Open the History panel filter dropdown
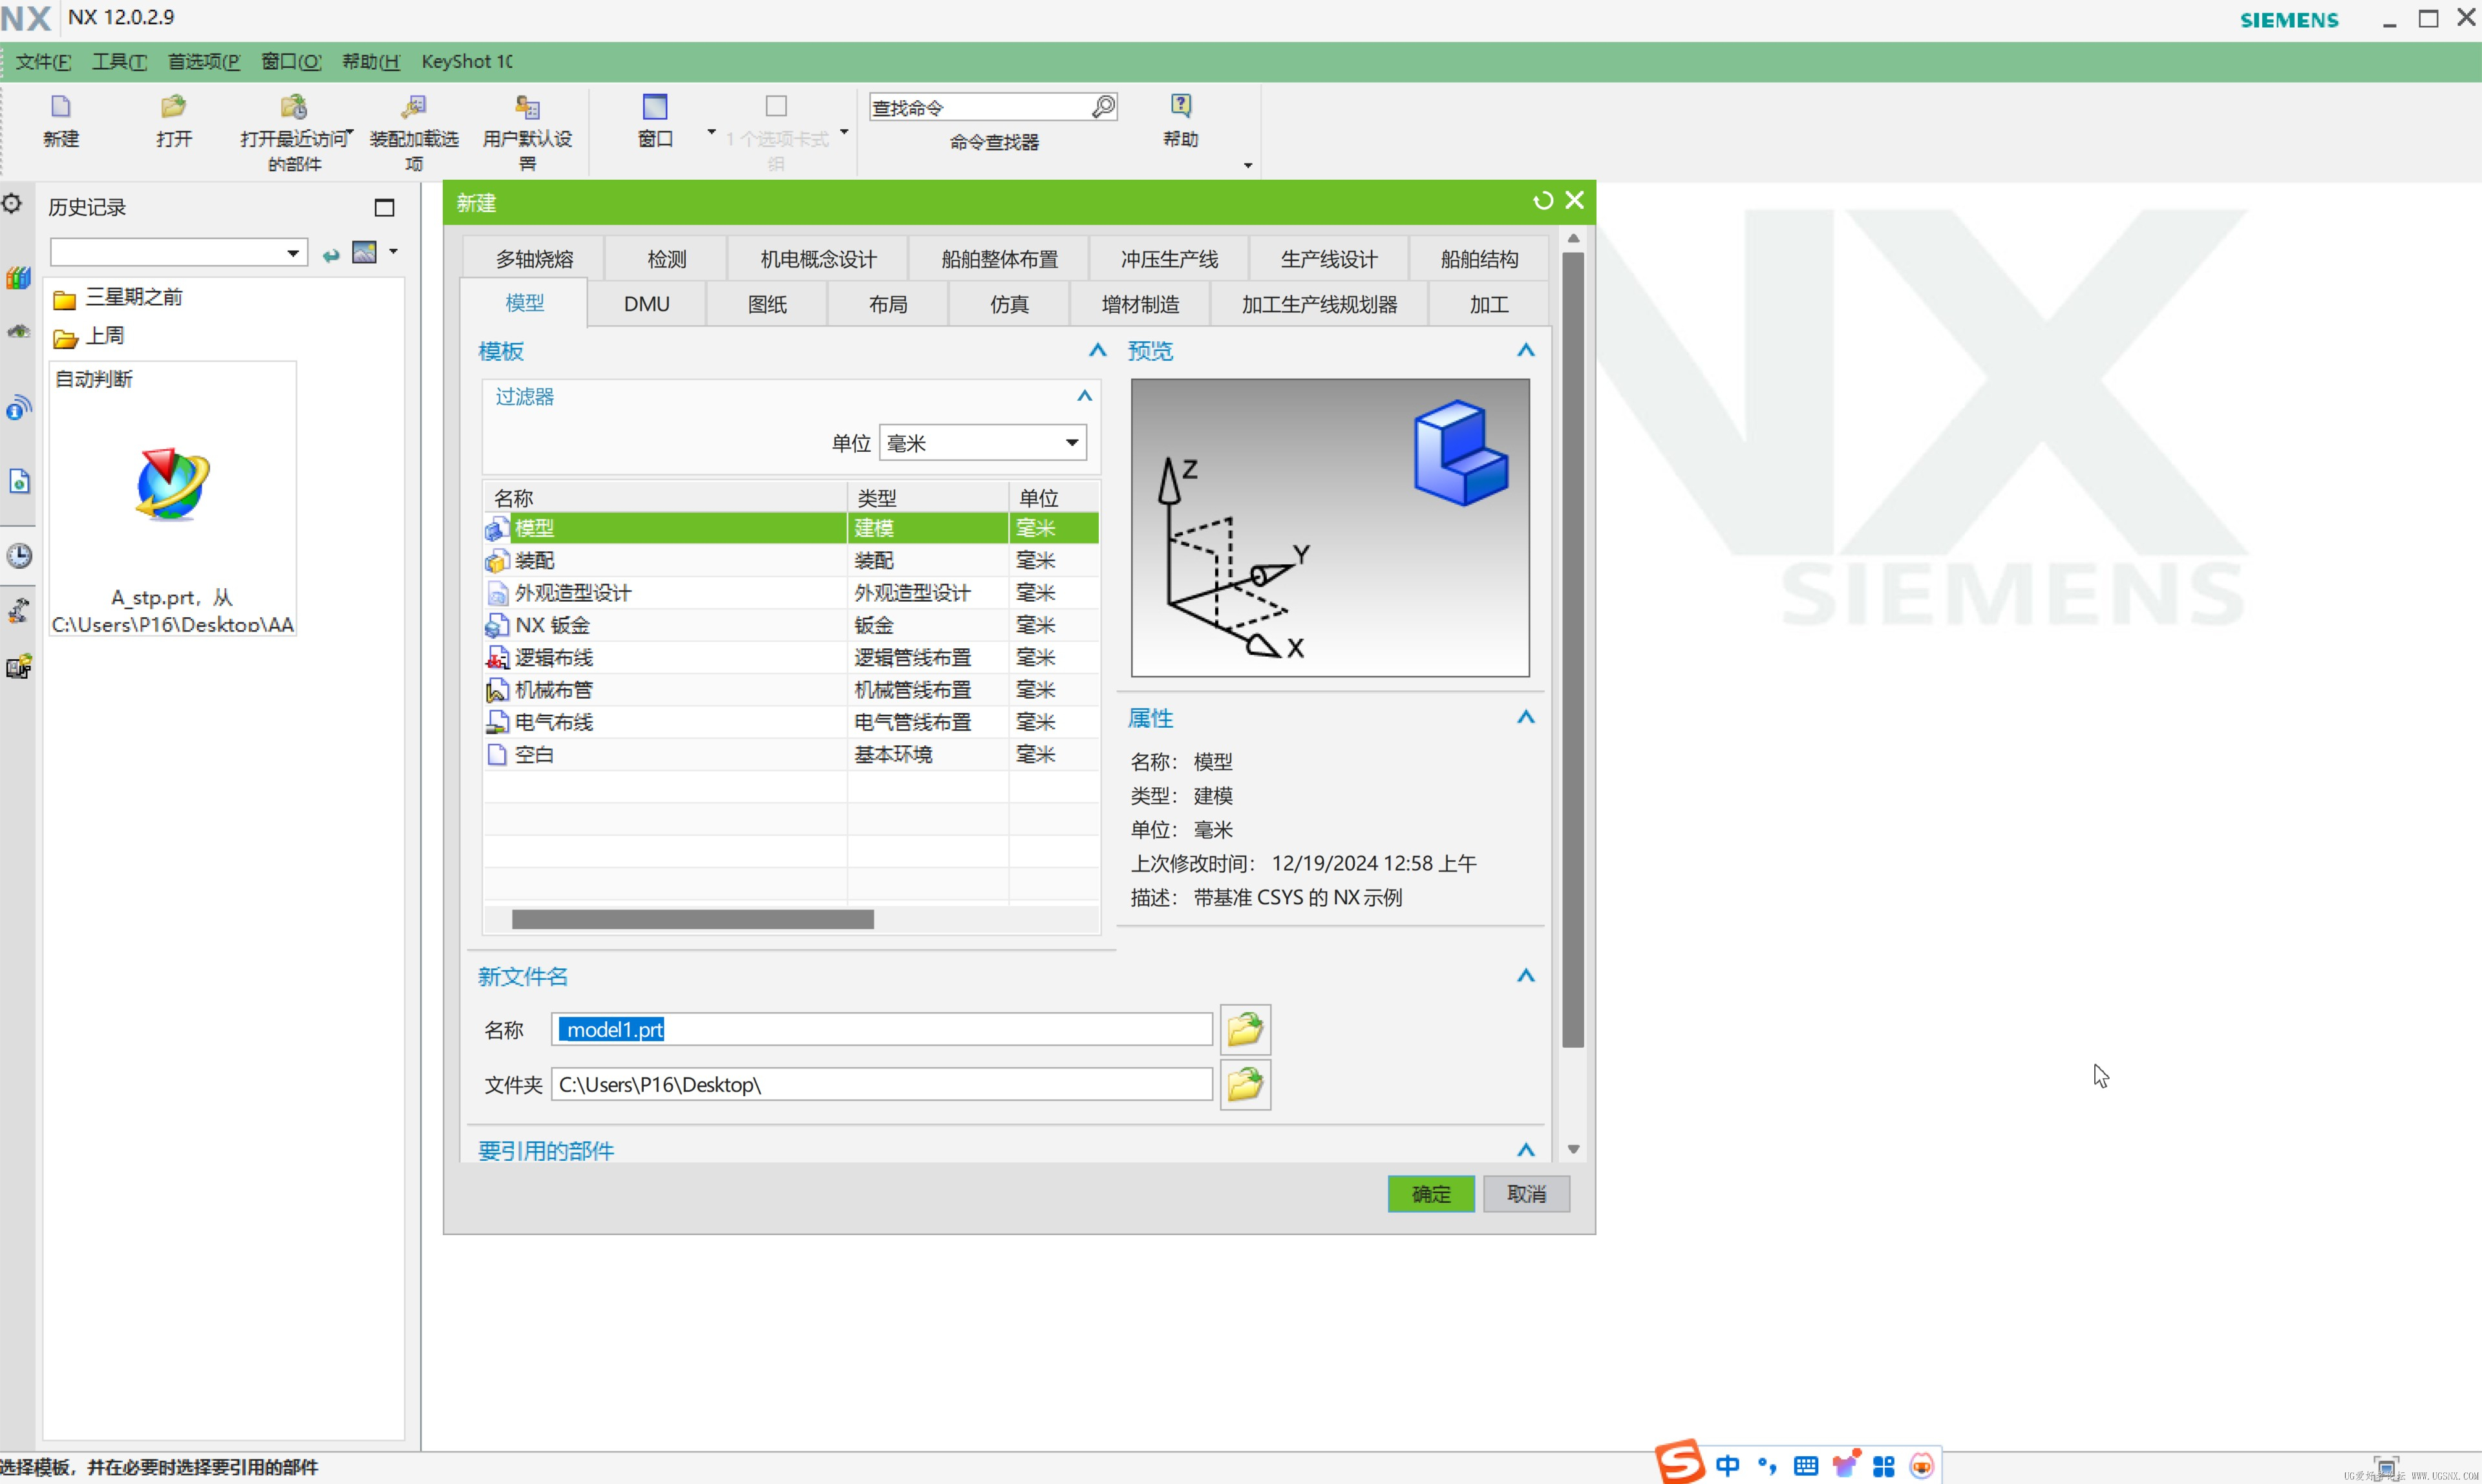The width and height of the screenshot is (2482, 1484). 293,253
